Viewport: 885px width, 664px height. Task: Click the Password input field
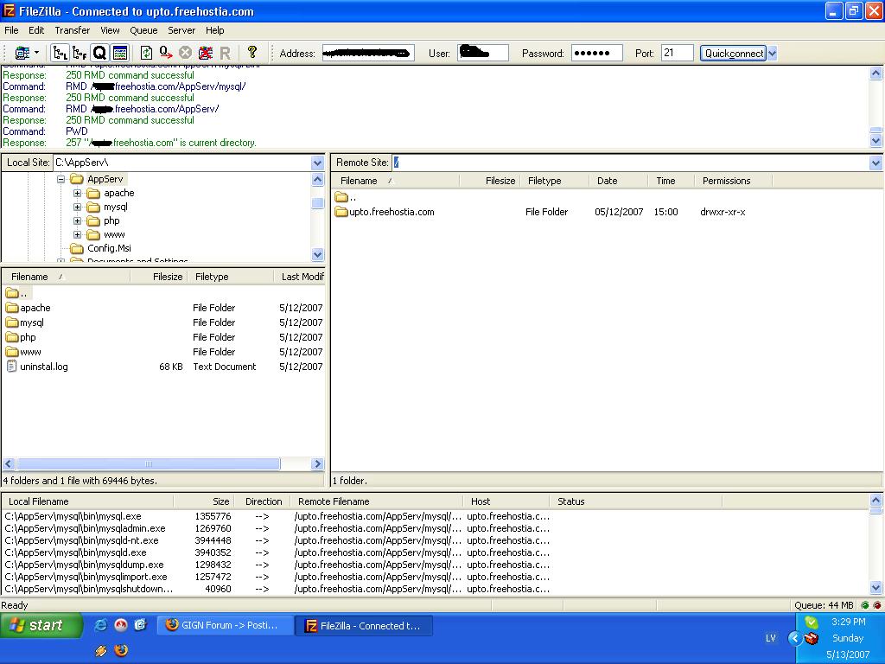click(596, 53)
